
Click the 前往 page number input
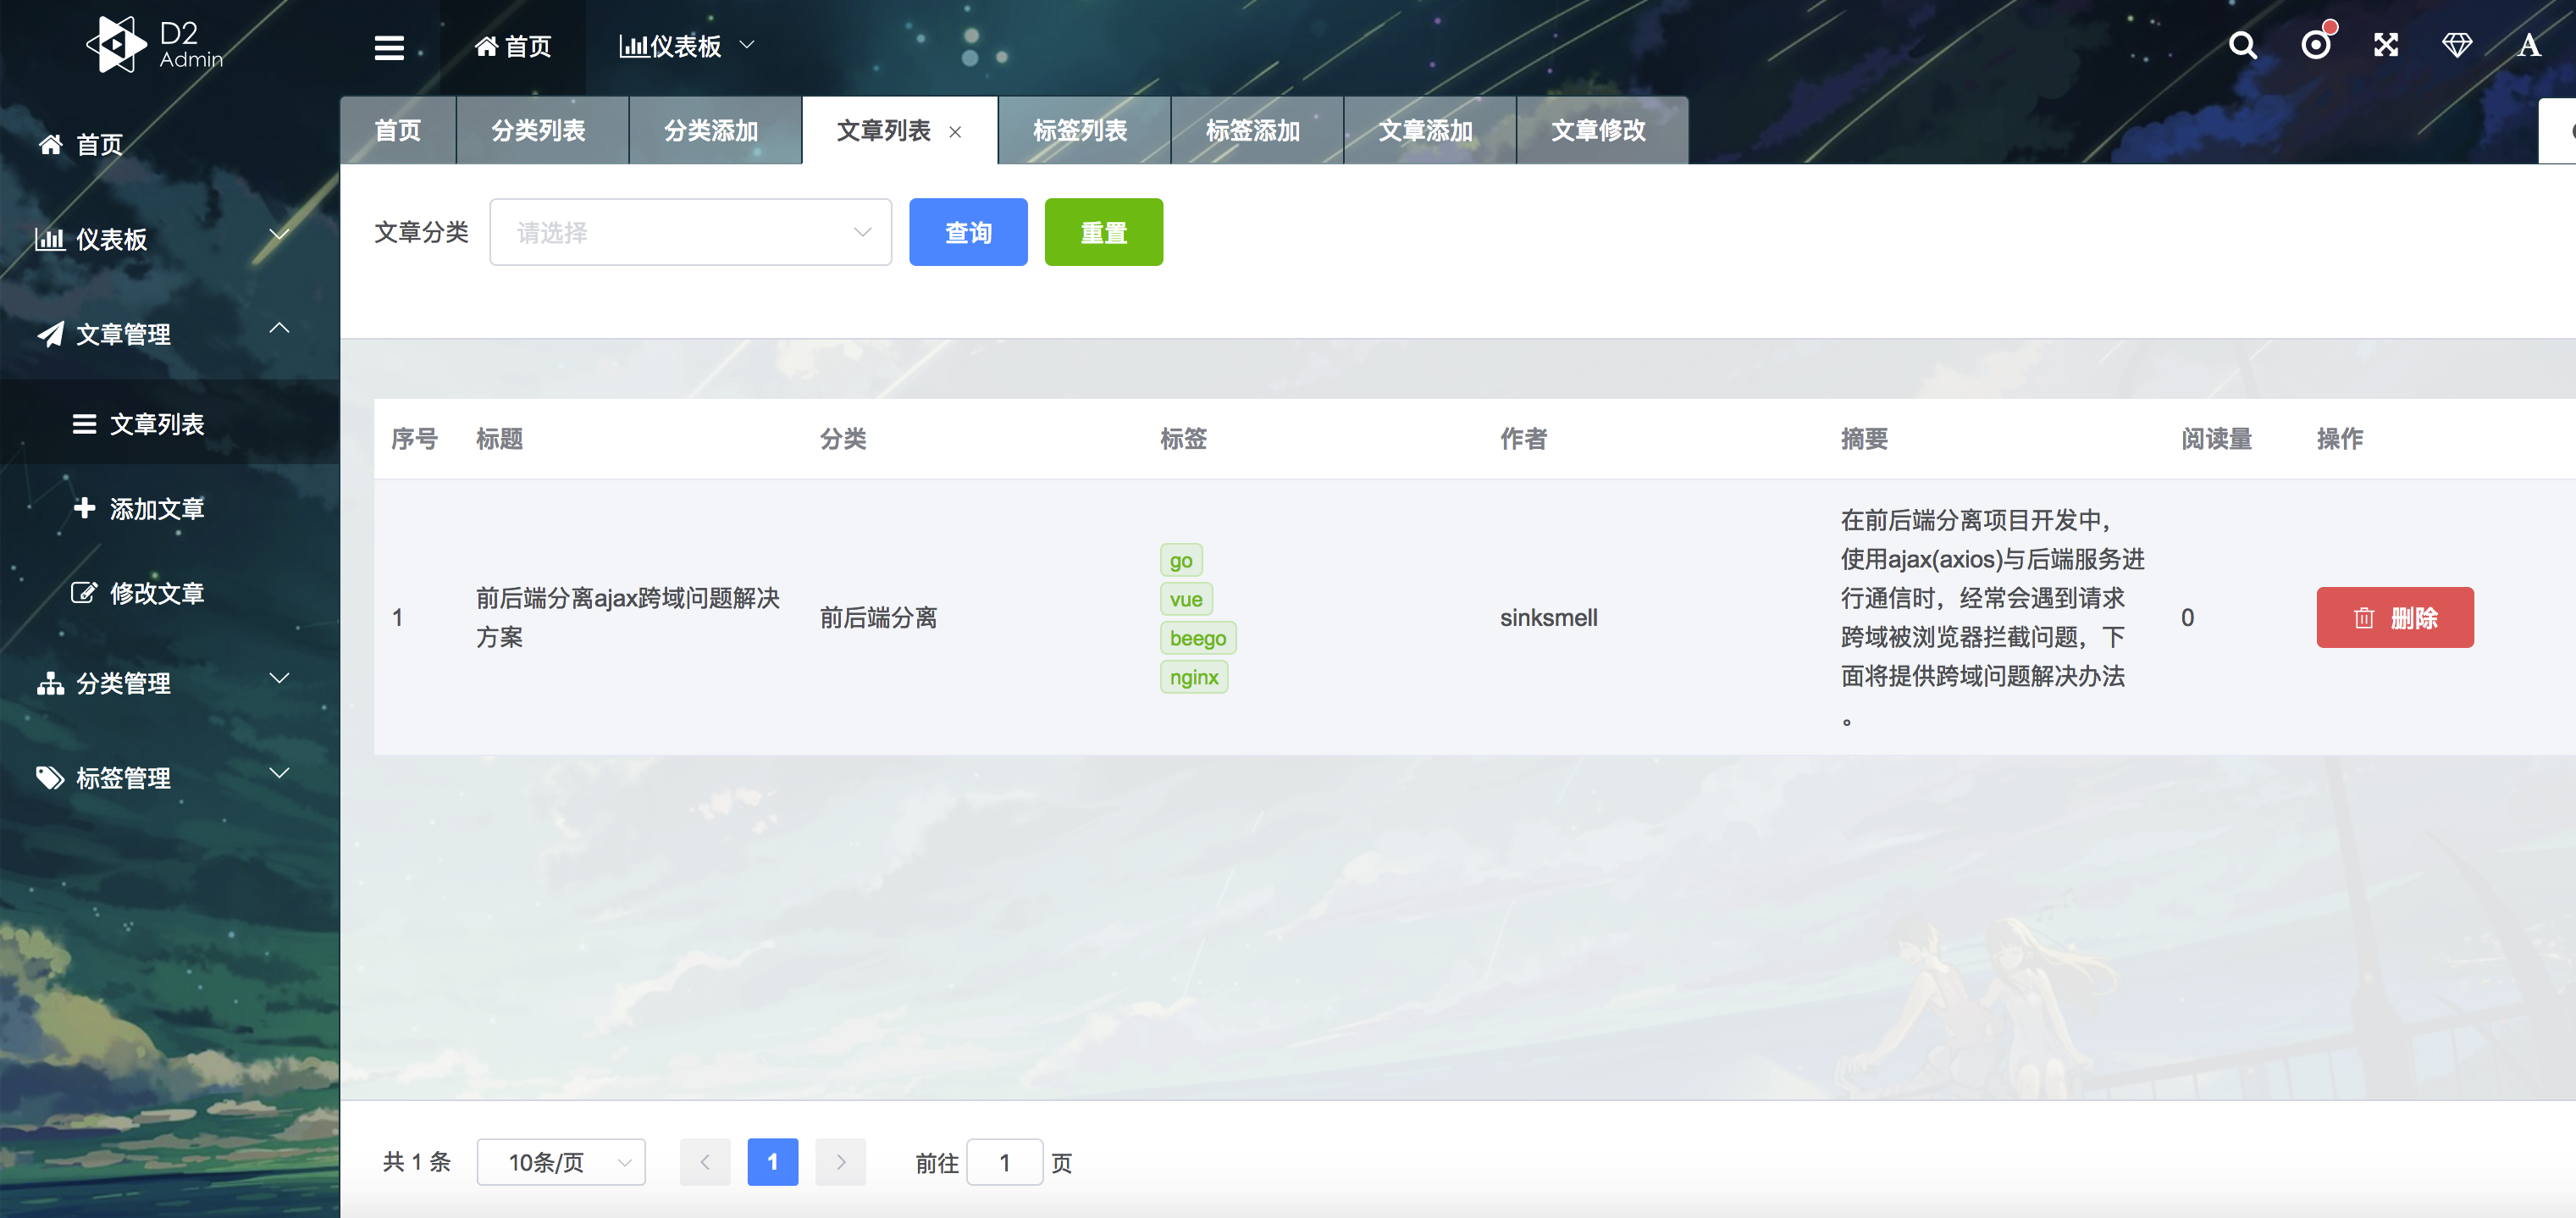1004,1162
